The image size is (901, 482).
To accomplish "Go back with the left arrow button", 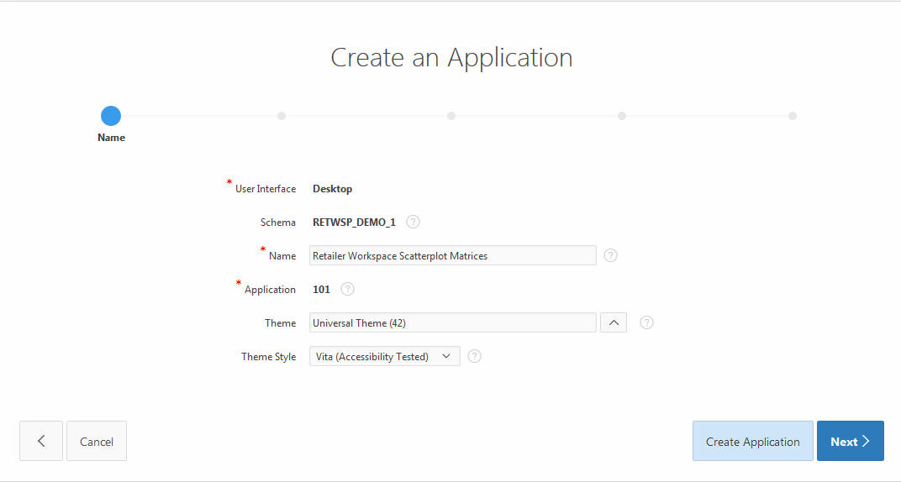I will point(41,441).
